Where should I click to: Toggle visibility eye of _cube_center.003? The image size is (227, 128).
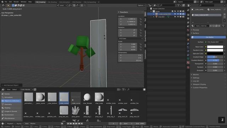coord(178,14)
